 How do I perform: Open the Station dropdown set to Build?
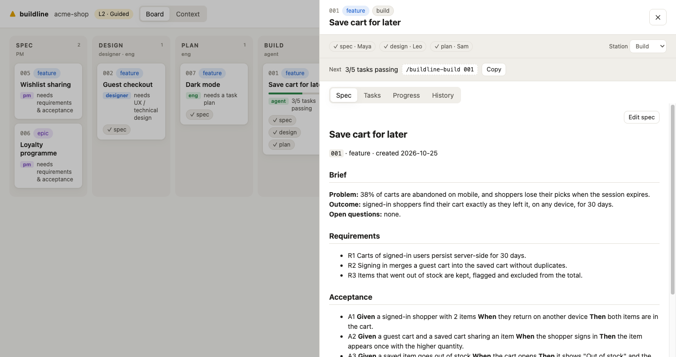[x=648, y=46]
